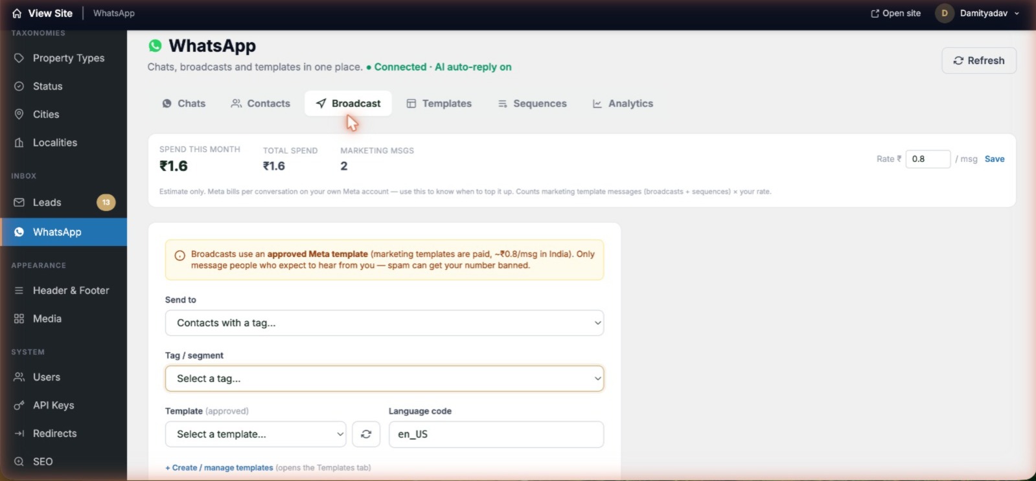The image size is (1036, 481).
Task: Click the green WhatsApp logo by heading
Action: (x=155, y=45)
